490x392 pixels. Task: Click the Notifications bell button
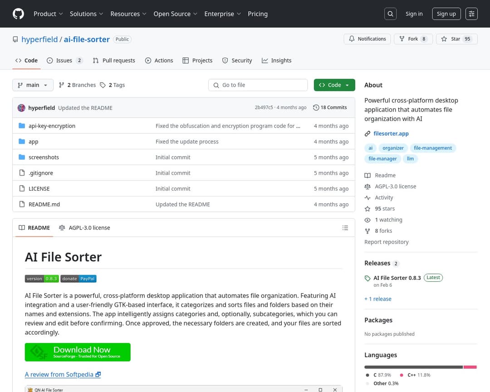(367, 39)
